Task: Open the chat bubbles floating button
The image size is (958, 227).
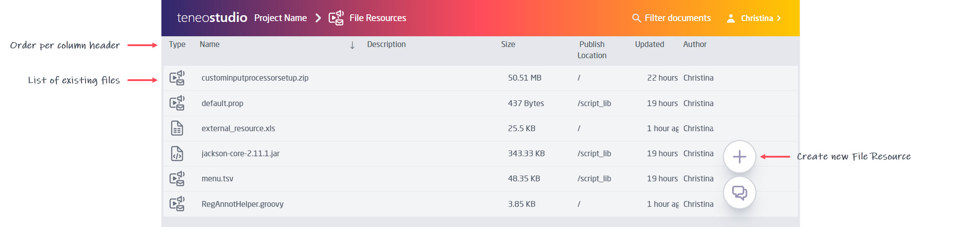Action: [x=739, y=193]
